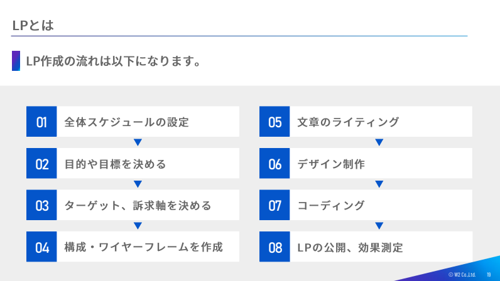500x281 pixels.
Task: Select the 目的や目標を決める step box
Action: pos(133,163)
